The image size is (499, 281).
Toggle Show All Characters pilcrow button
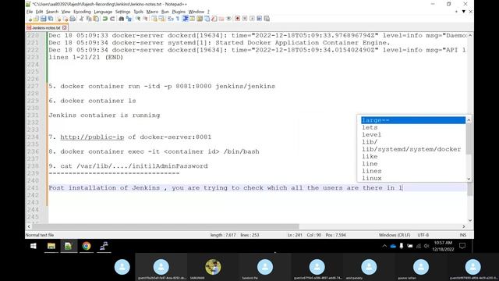(x=179, y=19)
